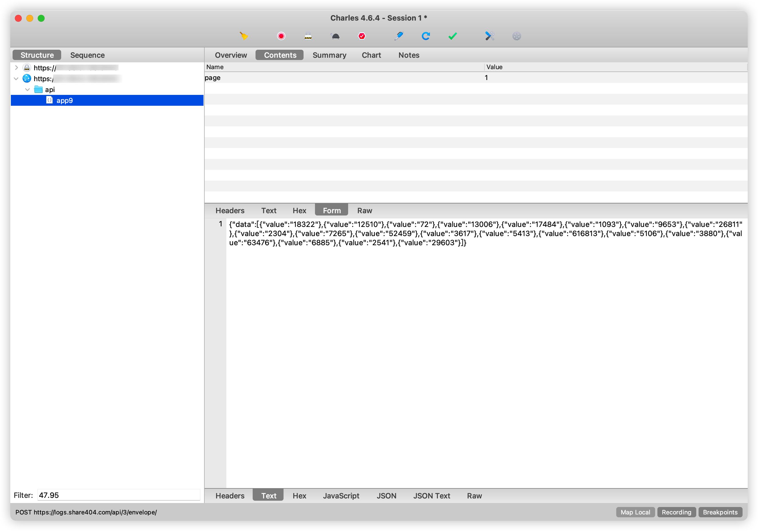This screenshot has height=531, width=758.
Task: Open the Tools wrench icon
Action: (490, 36)
